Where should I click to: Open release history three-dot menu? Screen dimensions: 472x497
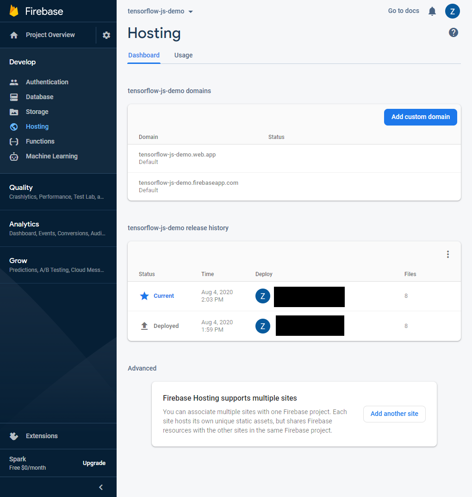coord(447,254)
